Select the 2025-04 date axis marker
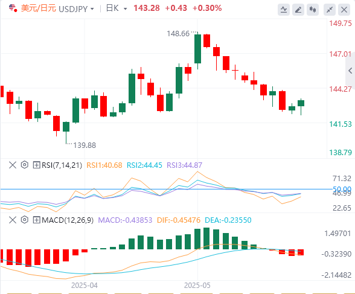Viewport: 355px width, 294px height. pyautogui.click(x=85, y=286)
